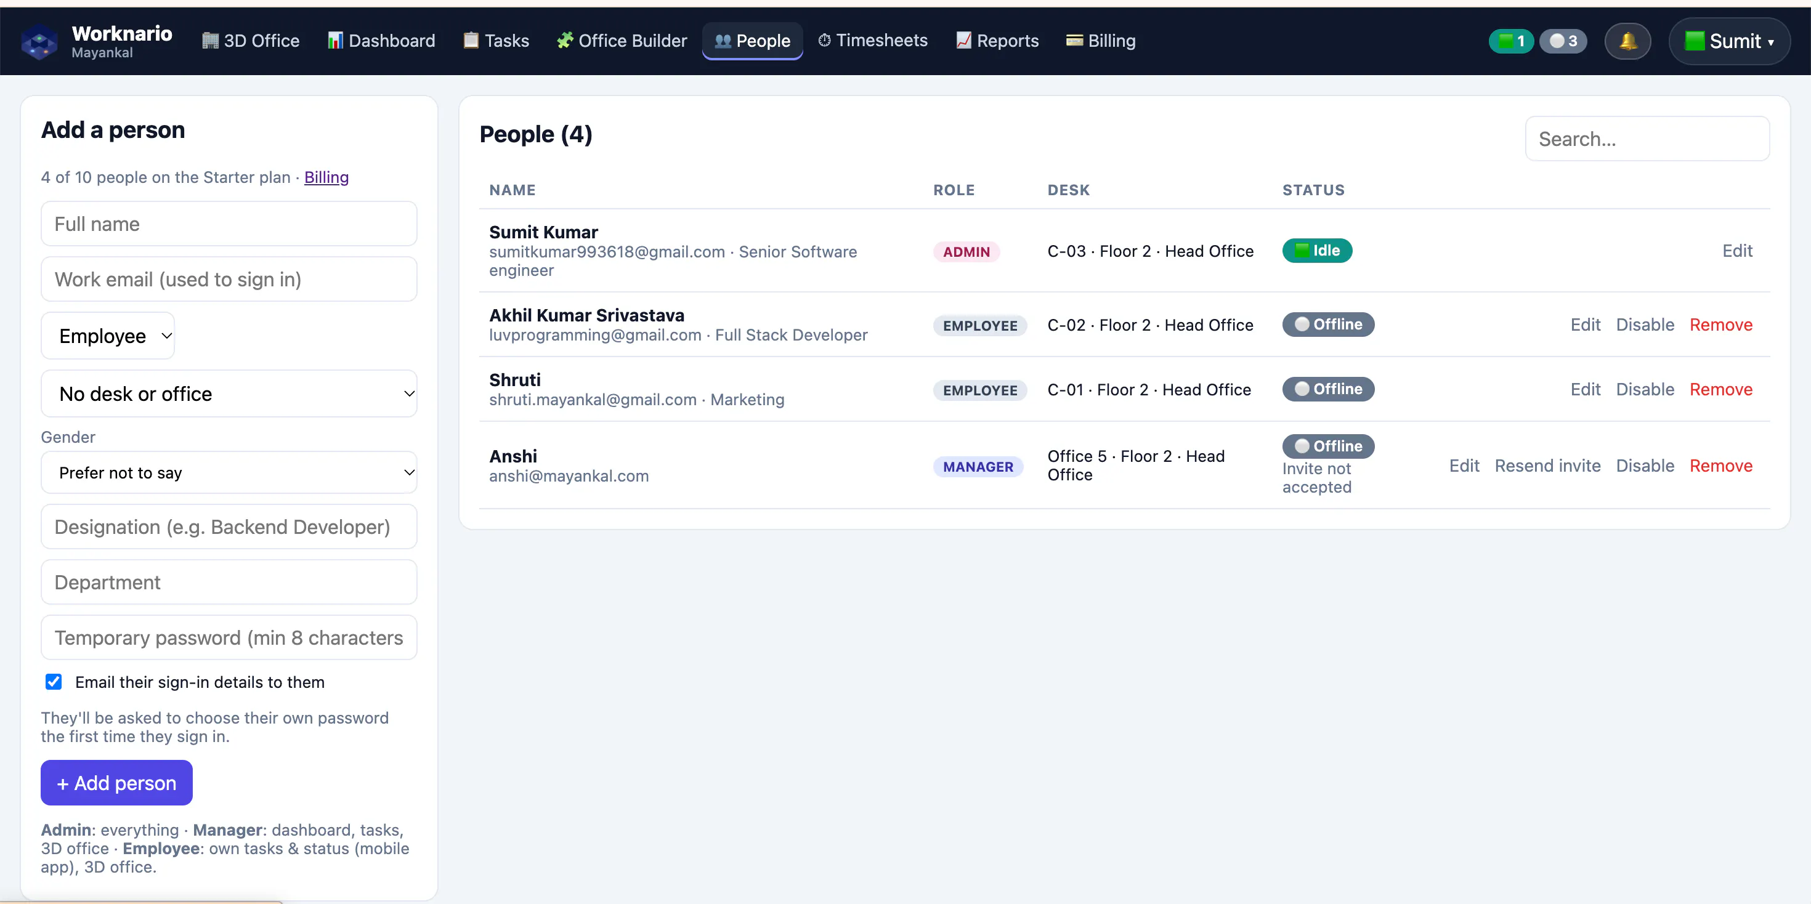Expand the Employee role dropdown

click(108, 336)
